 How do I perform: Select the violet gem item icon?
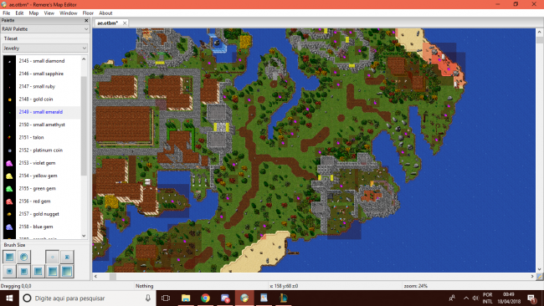(9, 163)
